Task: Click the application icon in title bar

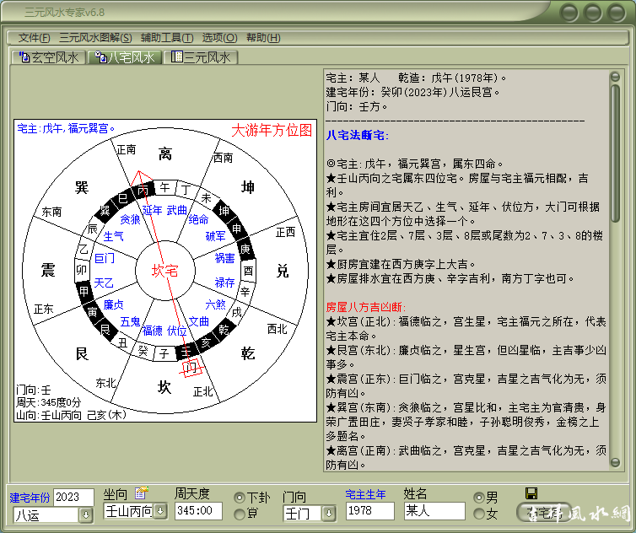Action: [x=10, y=12]
